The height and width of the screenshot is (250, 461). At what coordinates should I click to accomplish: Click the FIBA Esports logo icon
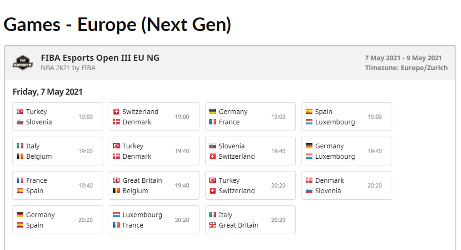pyautogui.click(x=23, y=62)
